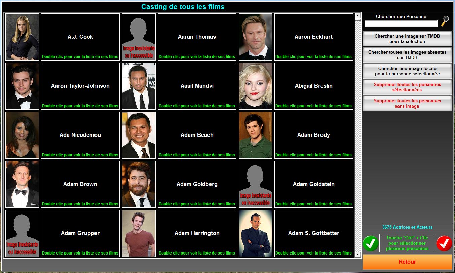Select Adam Harrington's photo thumbnail

139,233
